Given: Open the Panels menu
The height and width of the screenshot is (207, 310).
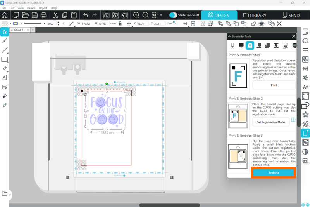Looking at the screenshot, I should pyautogui.click(x=31, y=8).
